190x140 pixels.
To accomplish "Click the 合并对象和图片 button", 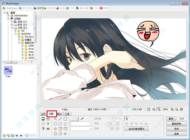I will 136,129.
